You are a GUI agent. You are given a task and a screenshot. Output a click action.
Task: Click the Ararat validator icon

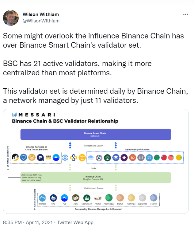coord(98,198)
